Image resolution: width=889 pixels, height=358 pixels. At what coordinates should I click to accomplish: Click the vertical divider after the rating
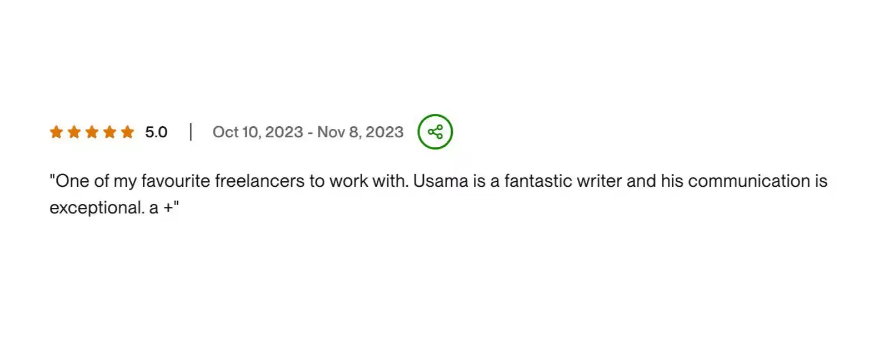[x=191, y=132]
